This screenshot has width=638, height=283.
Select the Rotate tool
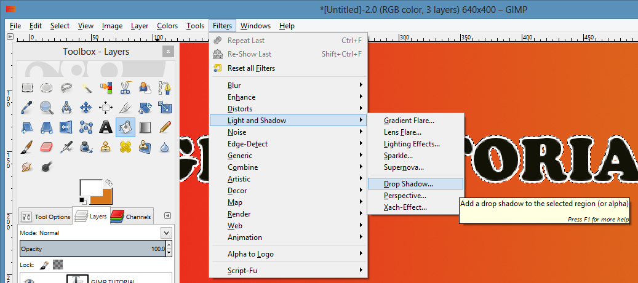click(x=145, y=107)
